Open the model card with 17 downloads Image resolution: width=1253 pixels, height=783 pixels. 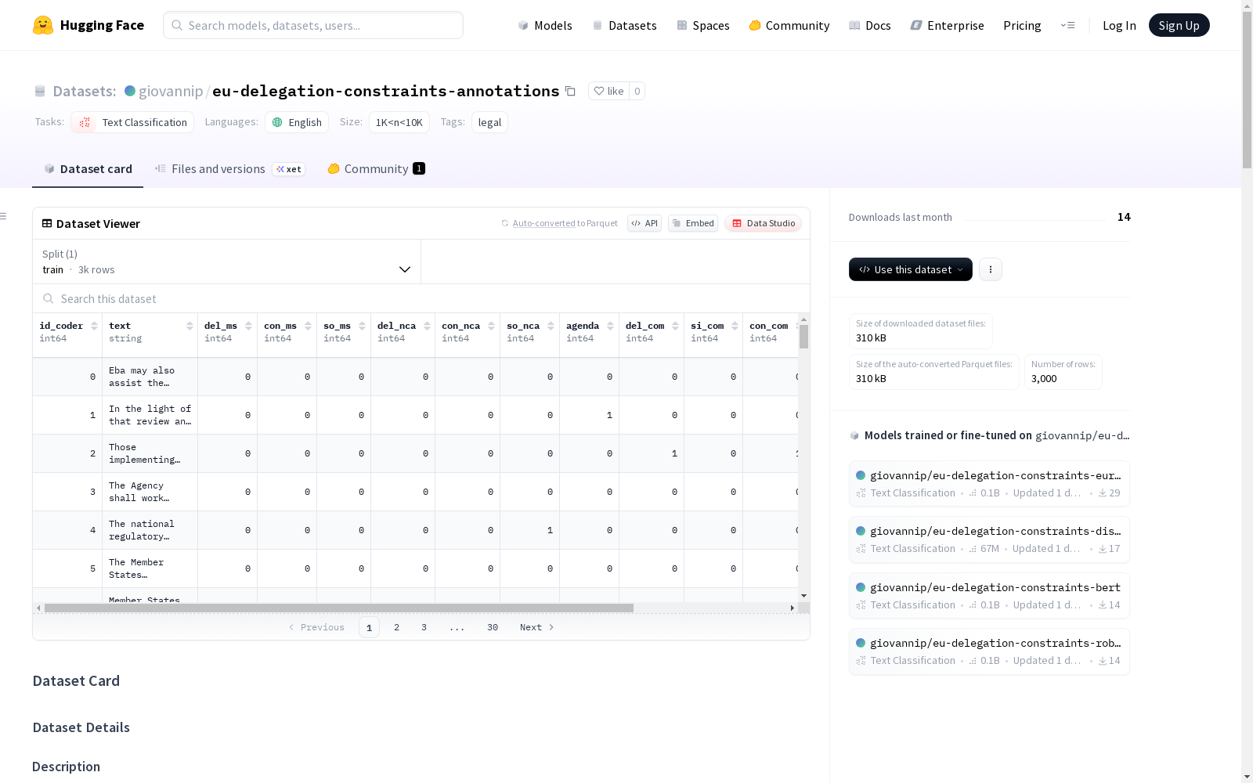click(x=989, y=539)
